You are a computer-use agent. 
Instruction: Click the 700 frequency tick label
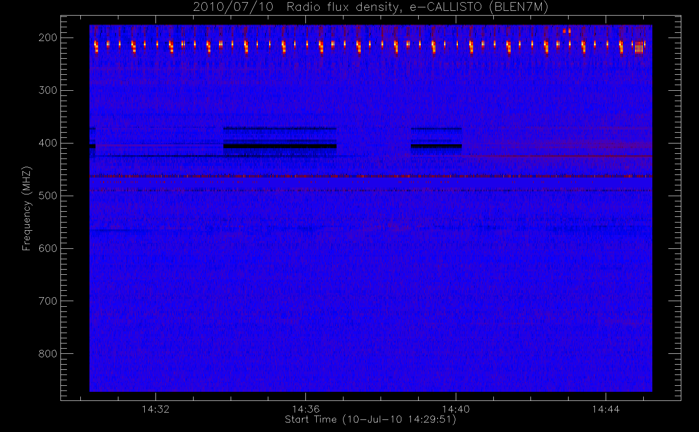point(48,301)
